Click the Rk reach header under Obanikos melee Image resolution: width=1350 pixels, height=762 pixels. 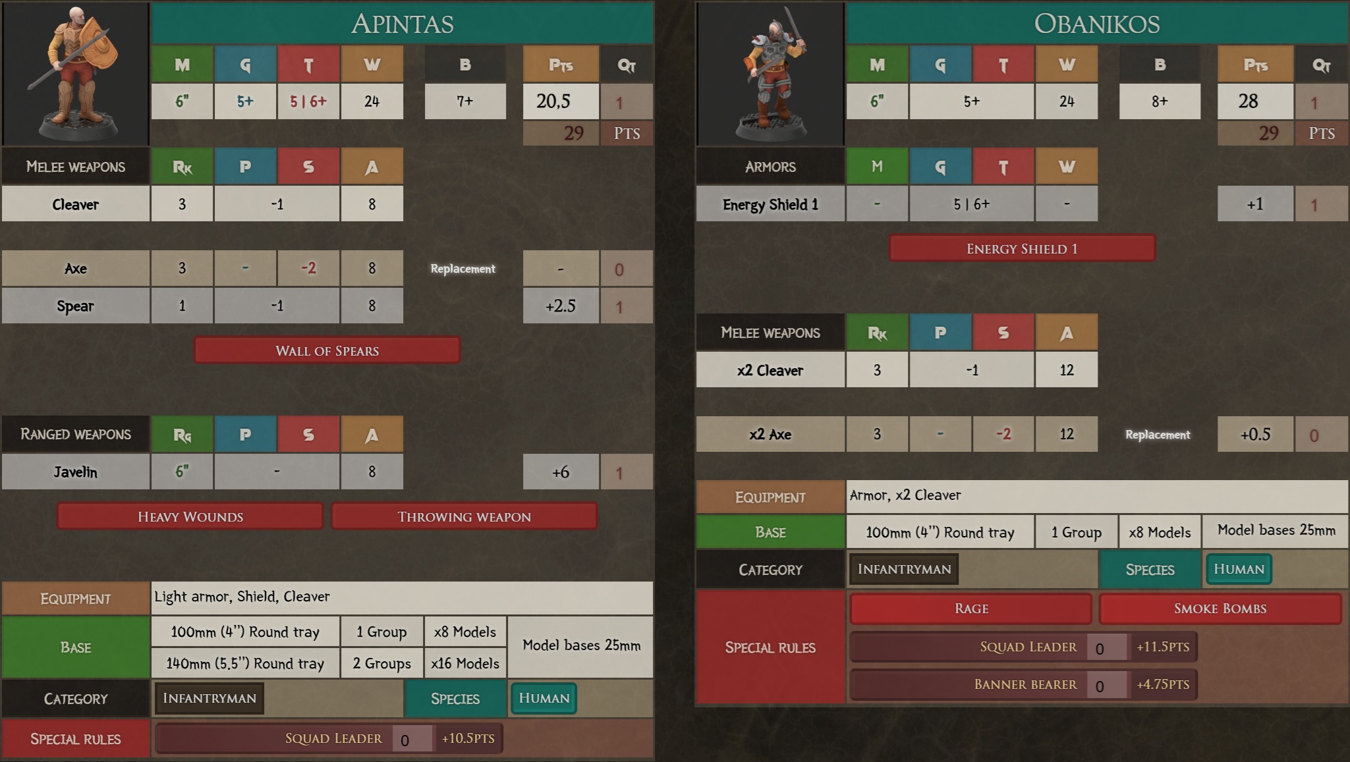[877, 333]
